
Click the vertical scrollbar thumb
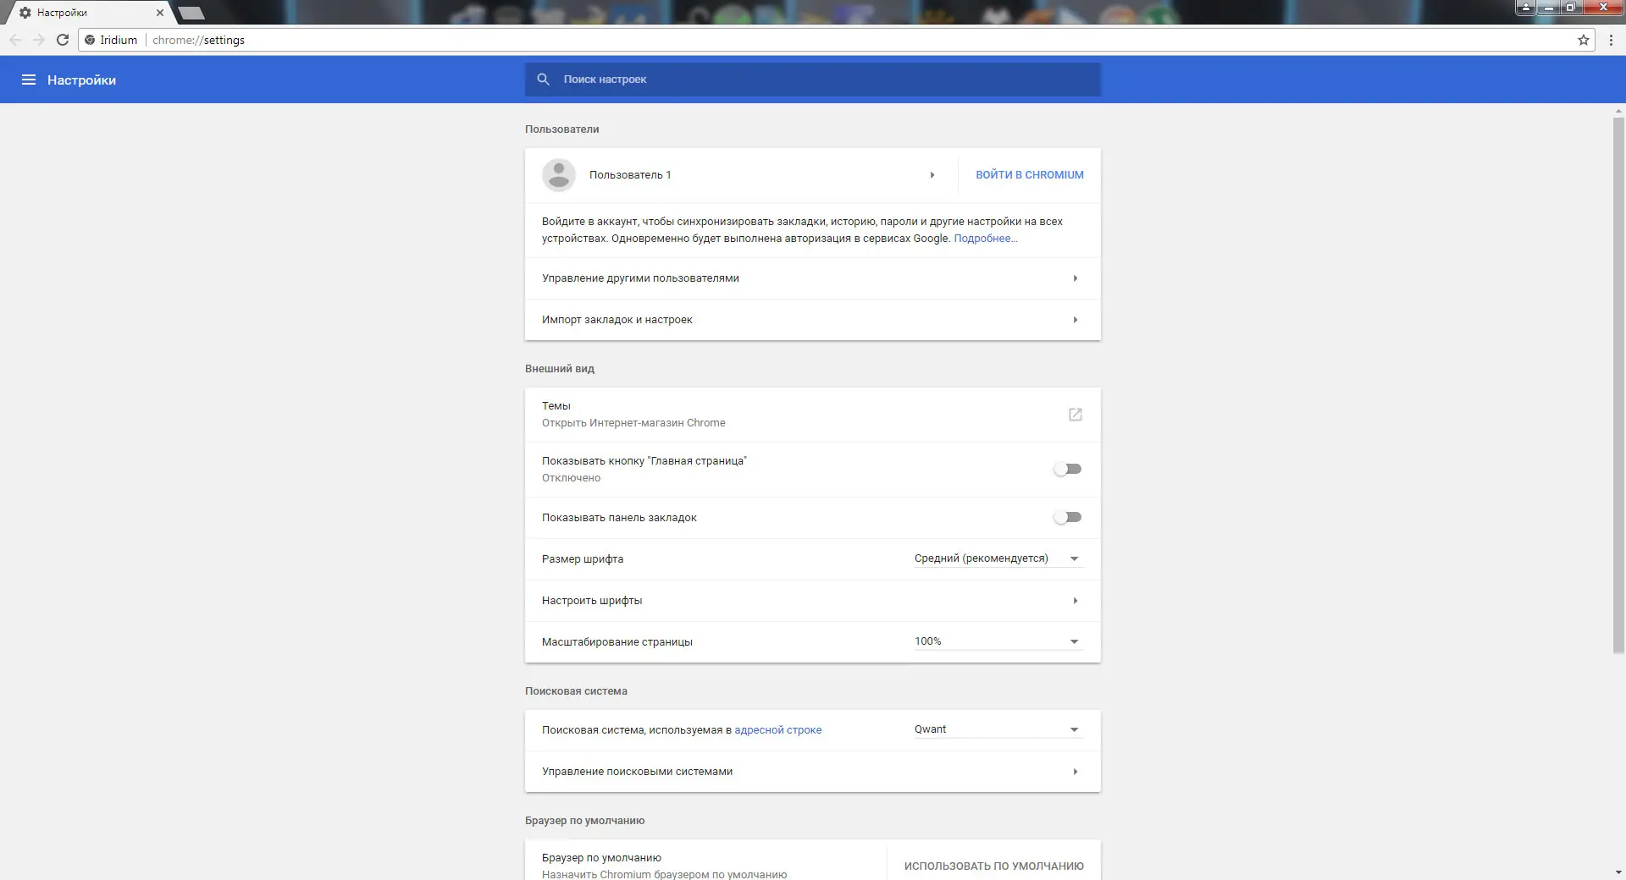click(1618, 385)
